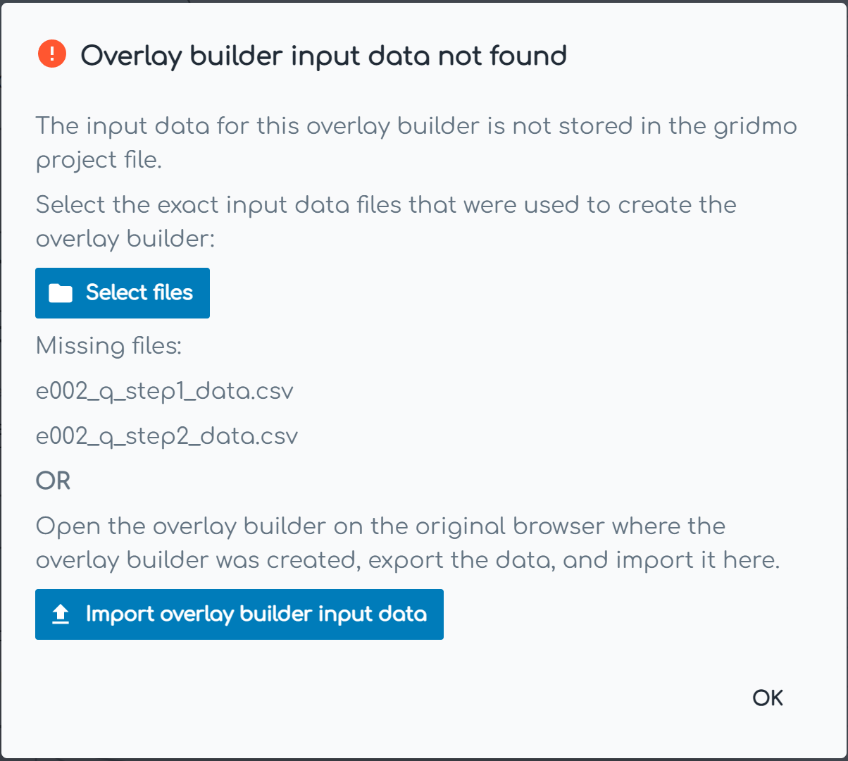Viewport: 848px width, 761px height.
Task: Click the phrase 'export the data, and import it here'
Action: point(573,560)
